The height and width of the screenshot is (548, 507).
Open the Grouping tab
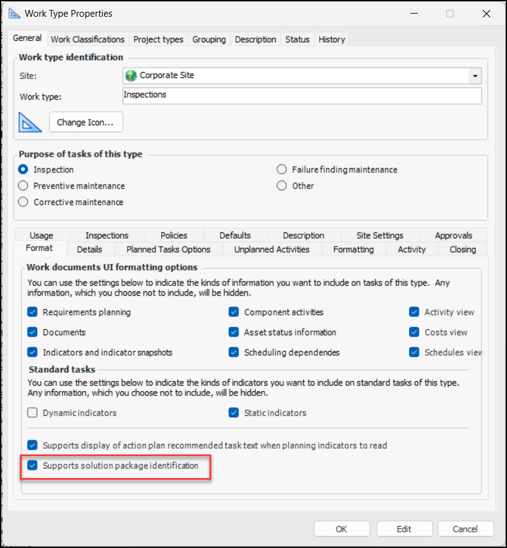pos(209,40)
